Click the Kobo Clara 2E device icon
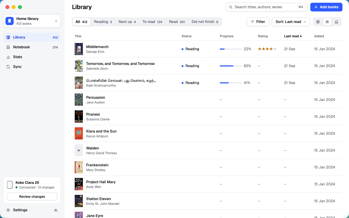Image resolution: width=349 pixels, height=218 pixels. 10,185
